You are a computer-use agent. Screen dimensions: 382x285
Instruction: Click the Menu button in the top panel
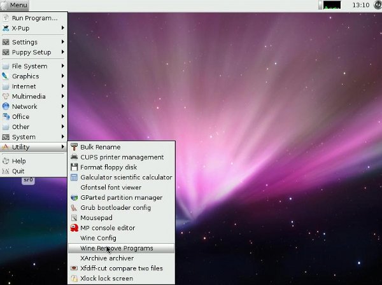(15, 5)
